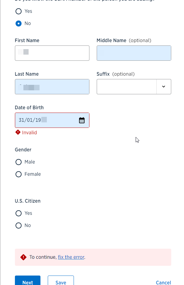
Task: Choose Female for Gender
Action: pos(19,174)
